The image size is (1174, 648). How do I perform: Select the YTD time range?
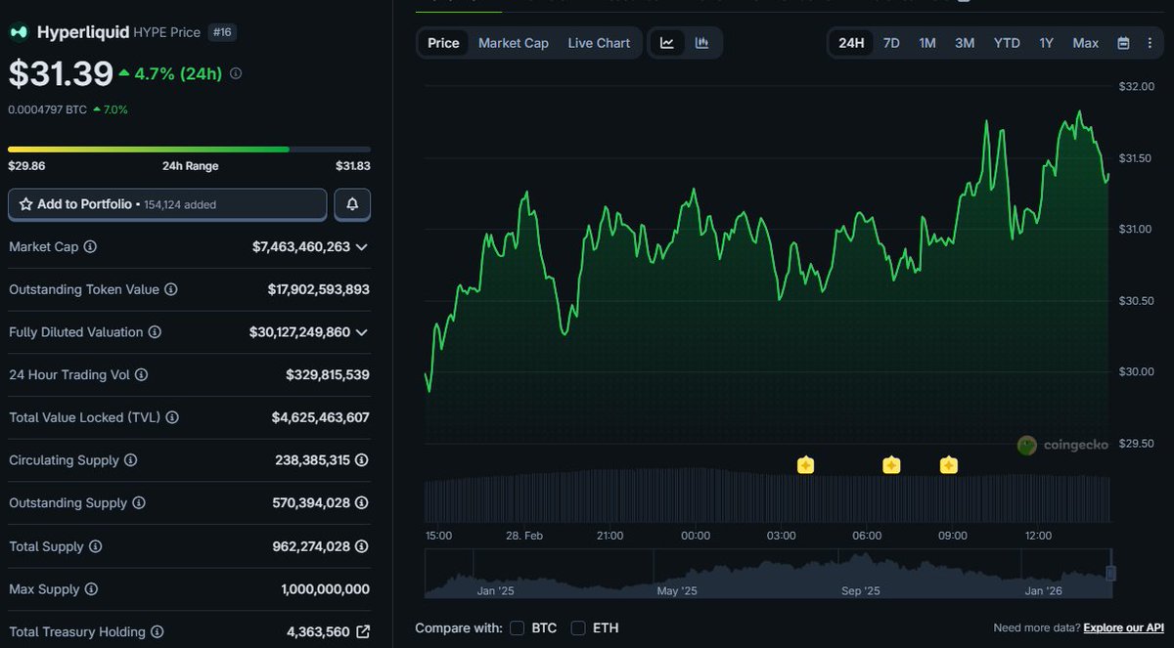pos(1007,43)
